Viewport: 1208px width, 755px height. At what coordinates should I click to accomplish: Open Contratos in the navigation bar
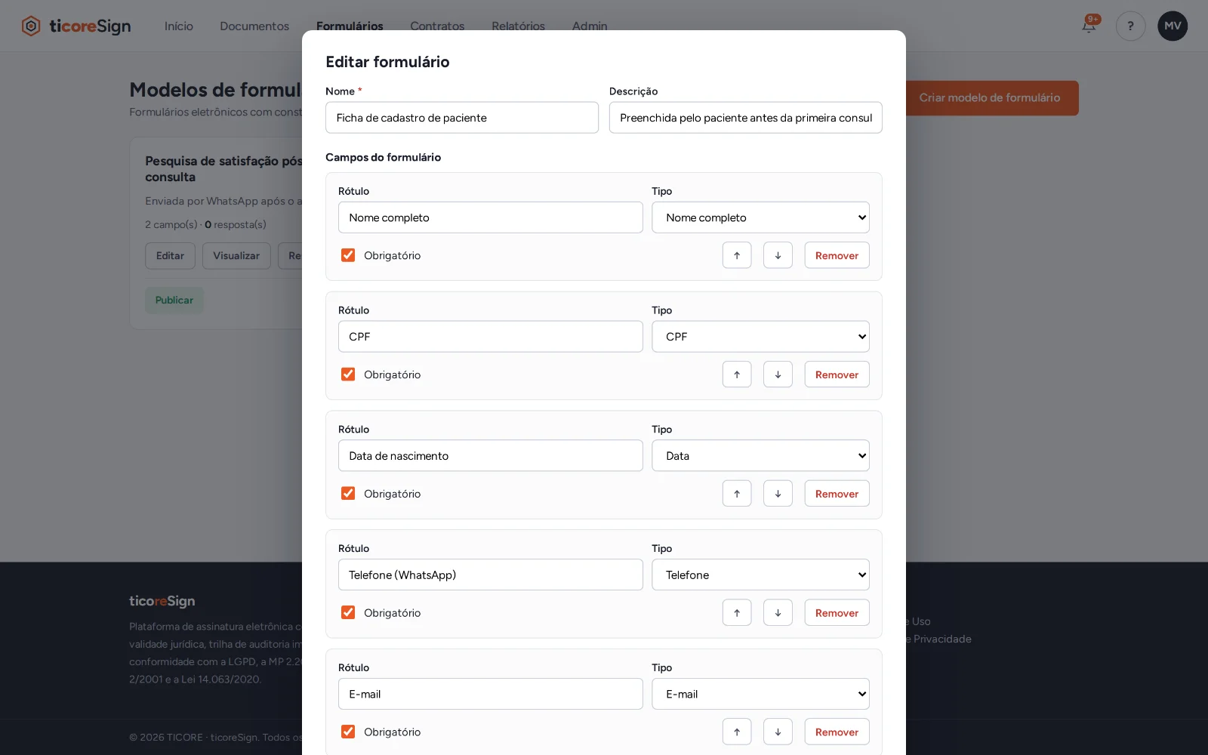pos(437,26)
